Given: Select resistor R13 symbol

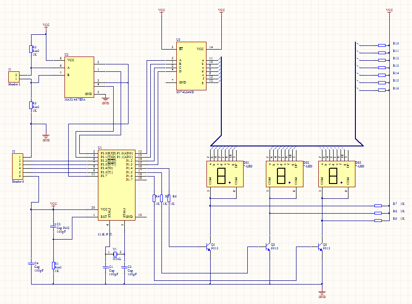Looking at the screenshot, I should tap(382, 68).
